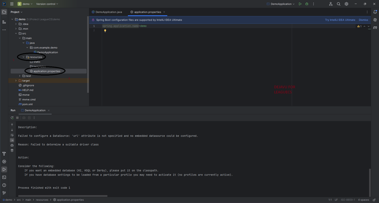Open DemoApplication run configuration dropdown
This screenshot has height=203, width=379.
click(281, 4)
